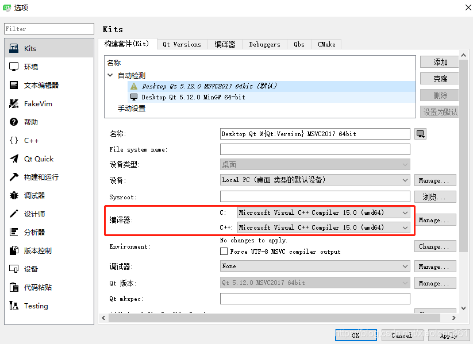Click Change button for Environment

(x=435, y=246)
